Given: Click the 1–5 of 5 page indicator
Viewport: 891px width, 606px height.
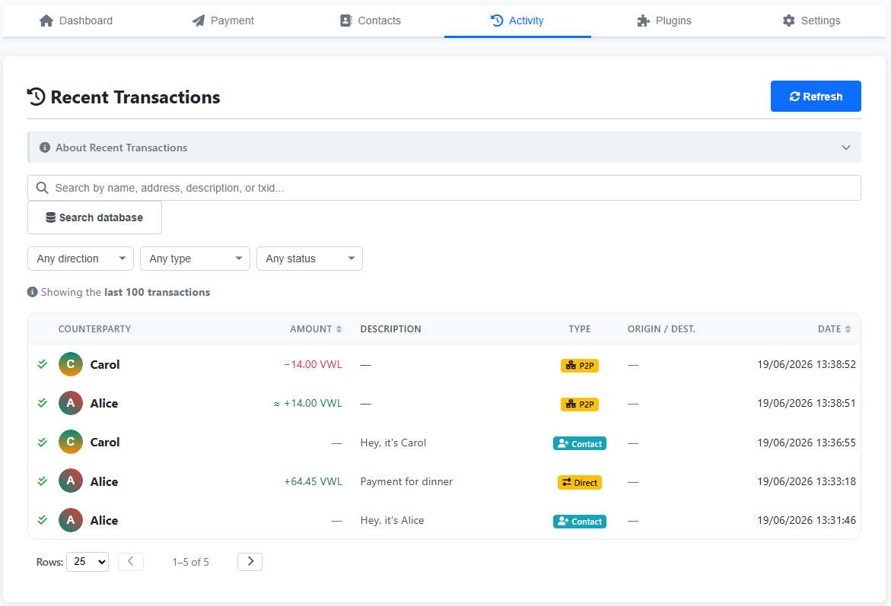Looking at the screenshot, I should pos(190,562).
